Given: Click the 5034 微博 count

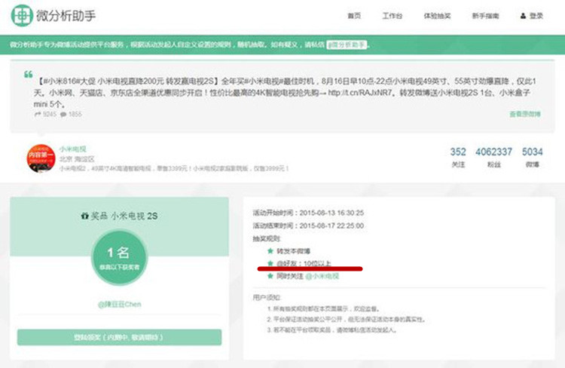Looking at the screenshot, I should tap(532, 158).
